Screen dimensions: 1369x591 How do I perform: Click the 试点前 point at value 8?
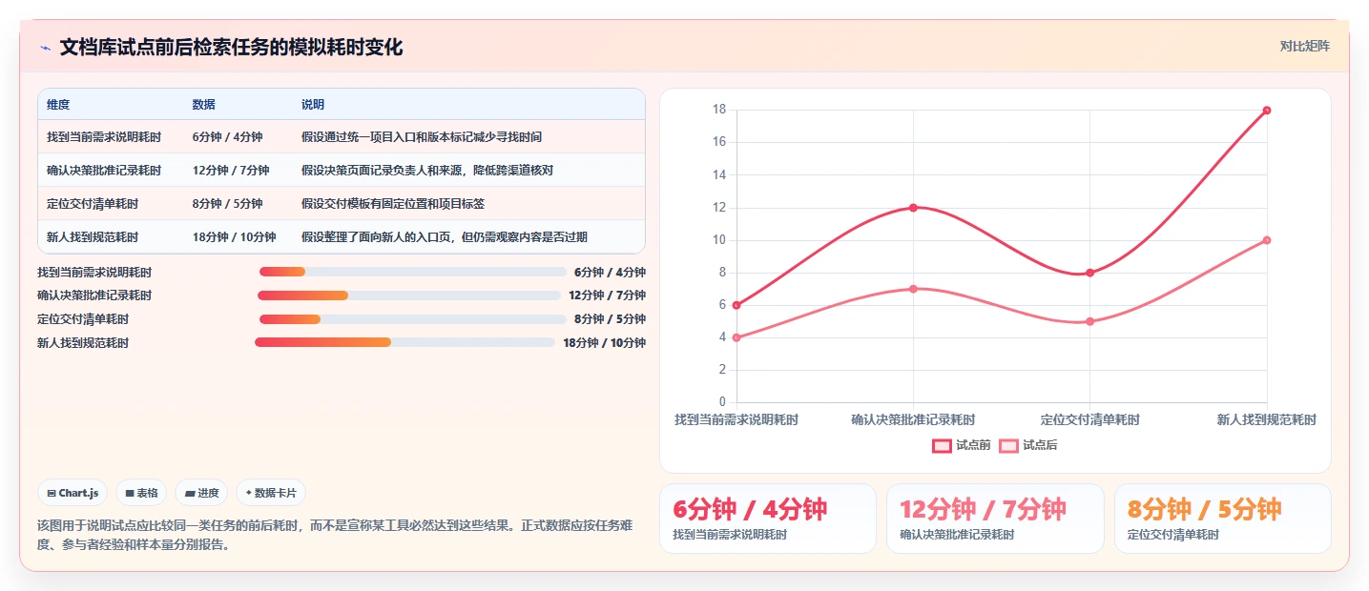1089,273
